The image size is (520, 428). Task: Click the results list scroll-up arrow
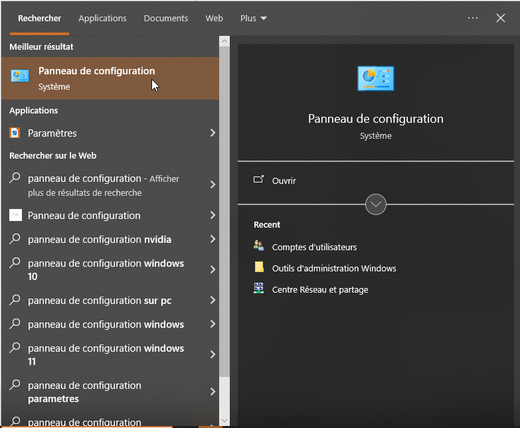point(224,41)
